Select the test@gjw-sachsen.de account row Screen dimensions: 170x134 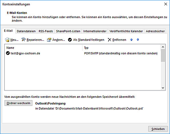(82, 53)
